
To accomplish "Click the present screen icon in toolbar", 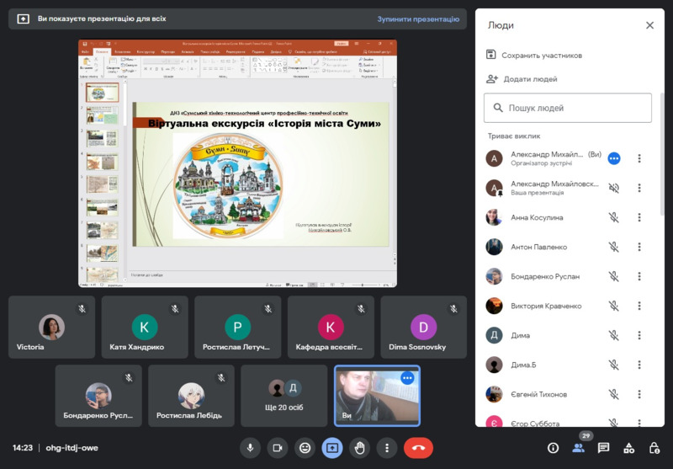I will click(x=332, y=448).
